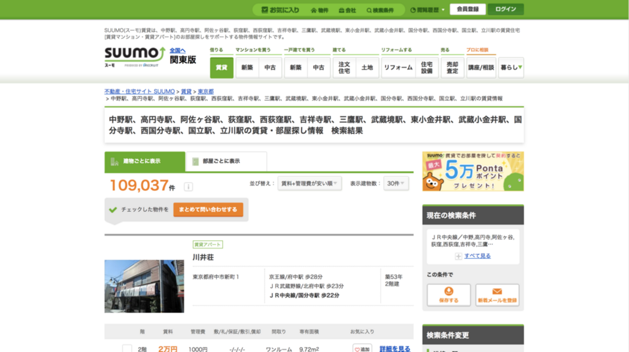Open saved 検索条件 search conditions

point(380,10)
